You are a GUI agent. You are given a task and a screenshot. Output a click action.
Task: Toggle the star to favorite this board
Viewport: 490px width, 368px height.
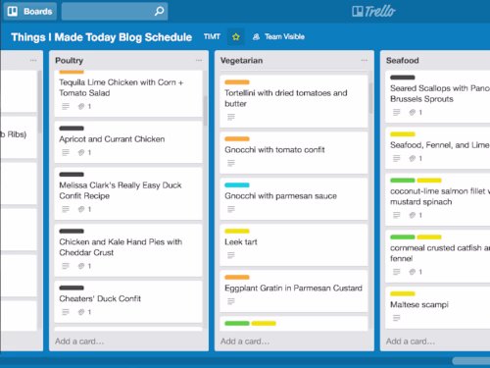236,37
